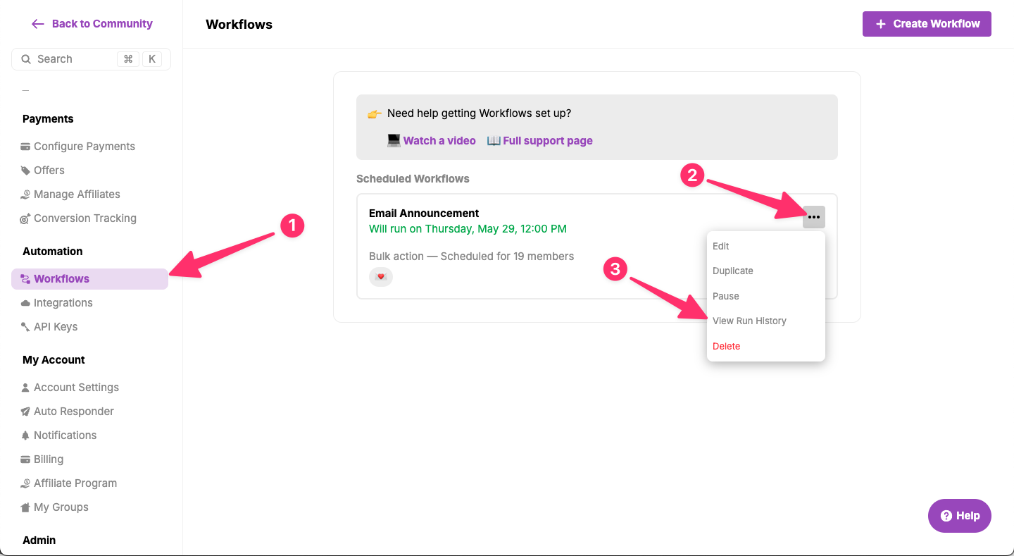Screen dimensions: 1014x556
Task: Click the Notifications bell icon
Action: click(x=25, y=435)
